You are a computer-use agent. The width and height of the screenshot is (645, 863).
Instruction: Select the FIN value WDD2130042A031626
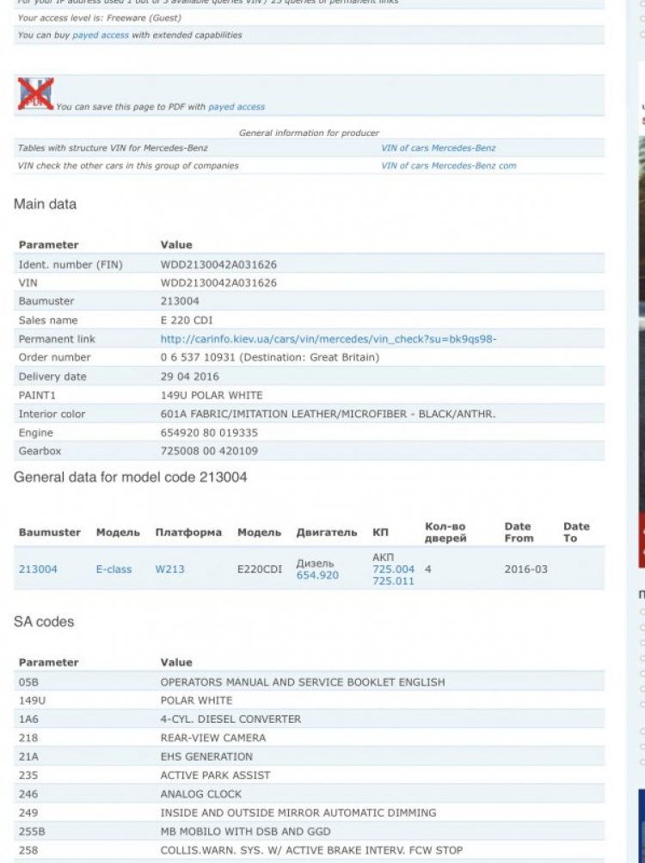(218, 265)
